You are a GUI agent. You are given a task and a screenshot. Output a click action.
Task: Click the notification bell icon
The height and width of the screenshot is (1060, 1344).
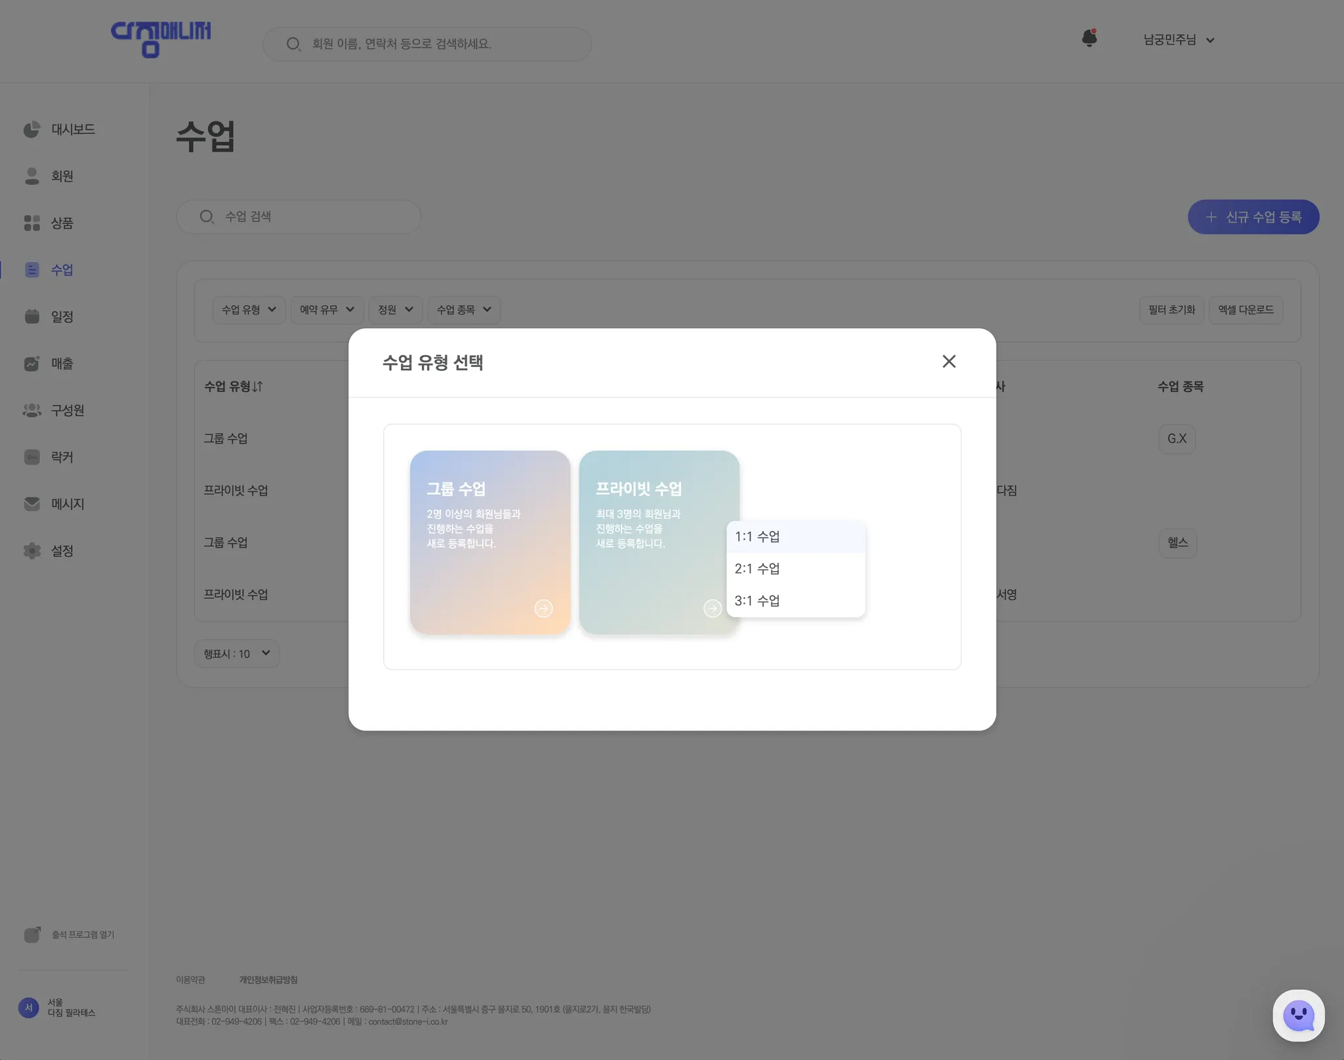tap(1089, 39)
